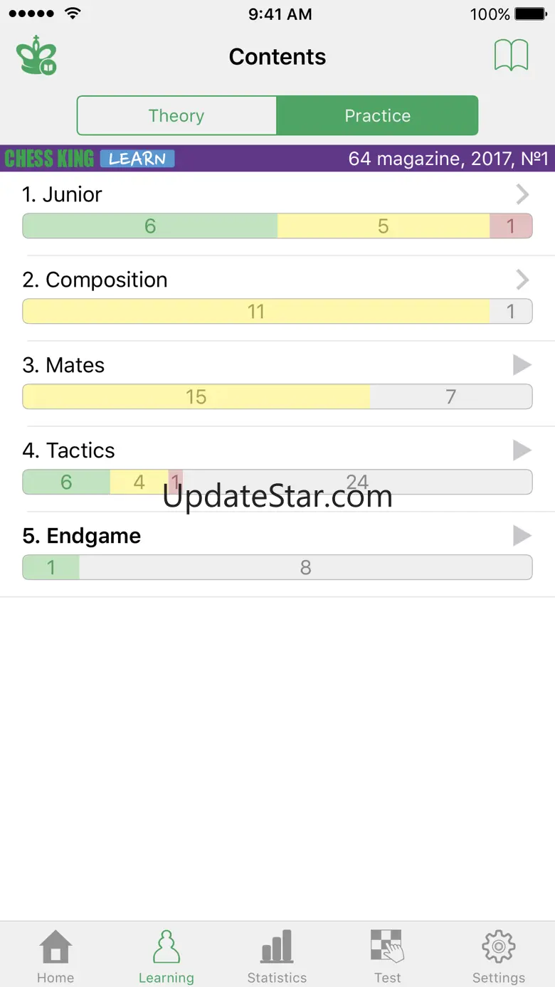Switch to Theory segment

point(176,115)
